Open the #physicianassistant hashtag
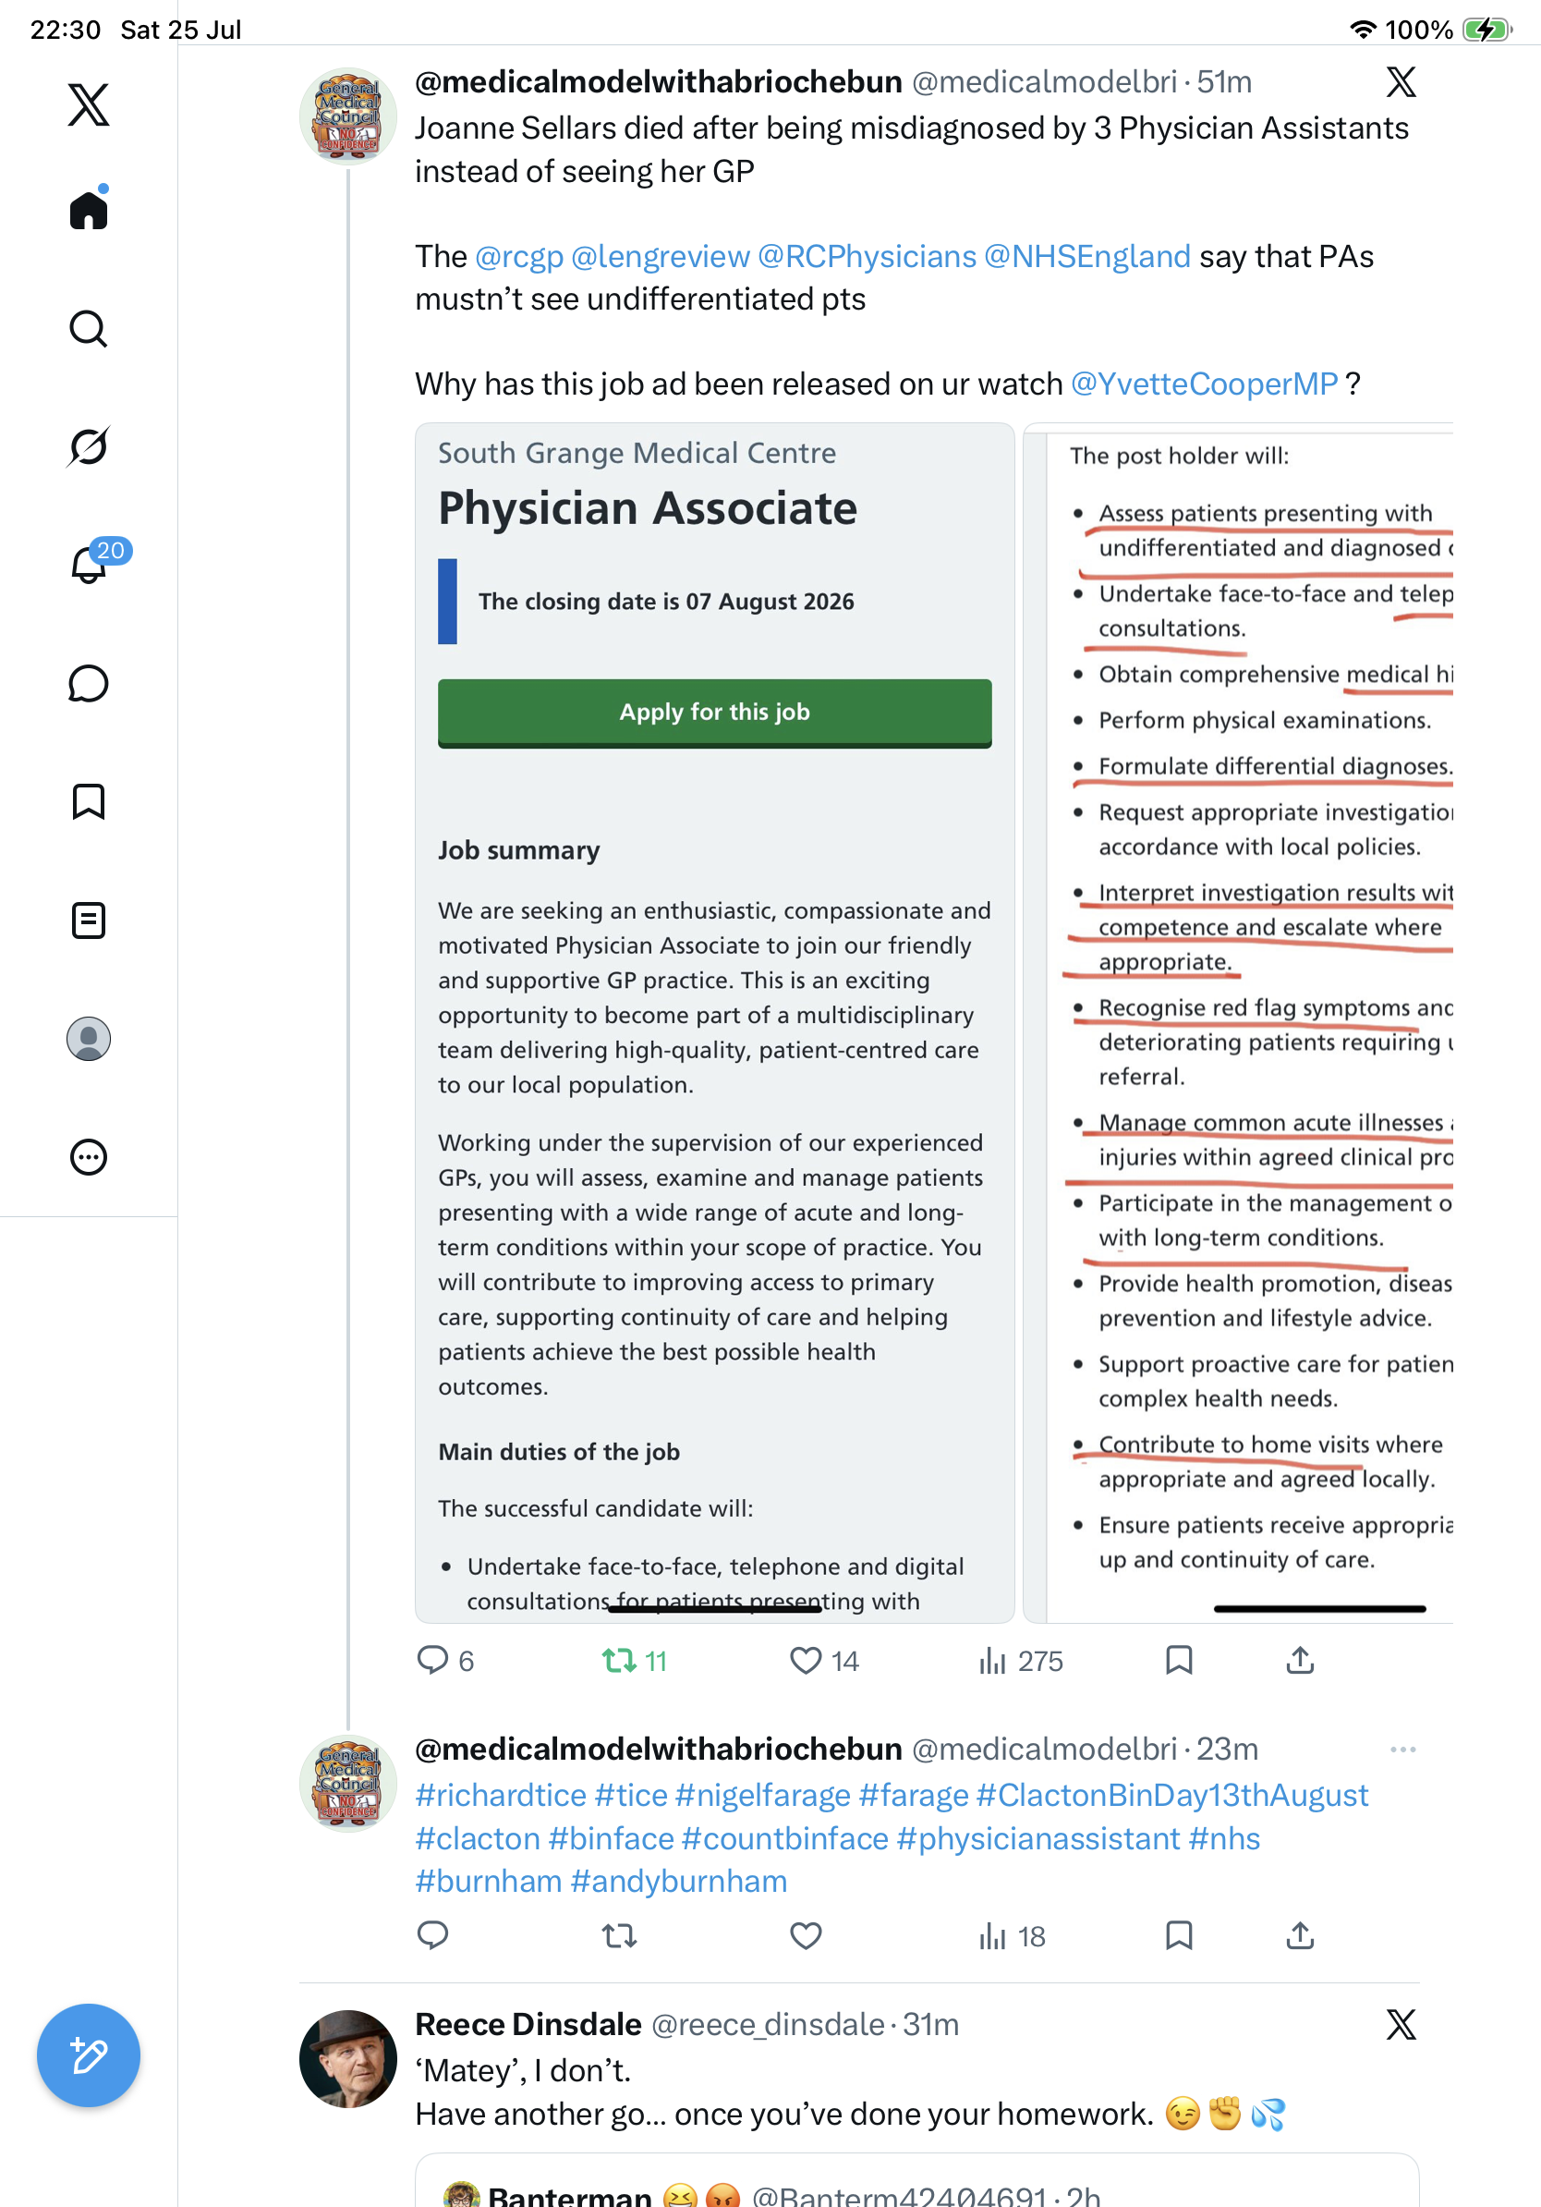 coord(1037,1838)
